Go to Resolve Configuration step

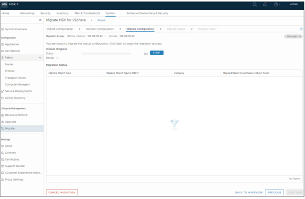(x=100, y=29)
